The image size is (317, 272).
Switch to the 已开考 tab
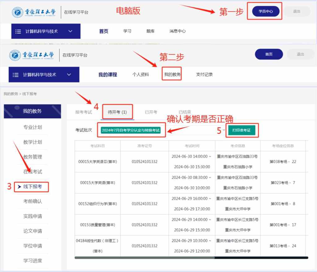pyautogui.click(x=151, y=112)
